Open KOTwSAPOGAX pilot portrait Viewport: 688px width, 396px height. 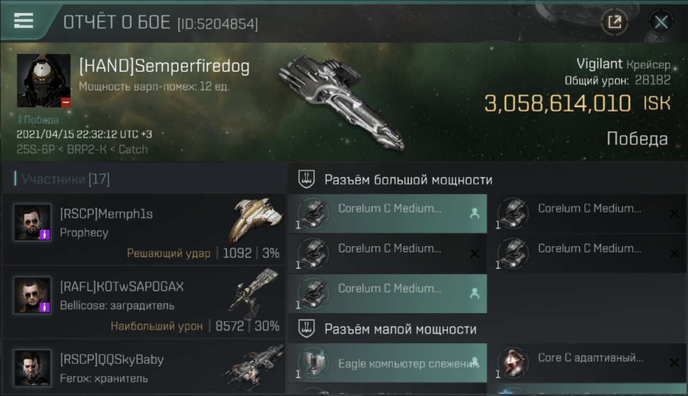[32, 295]
